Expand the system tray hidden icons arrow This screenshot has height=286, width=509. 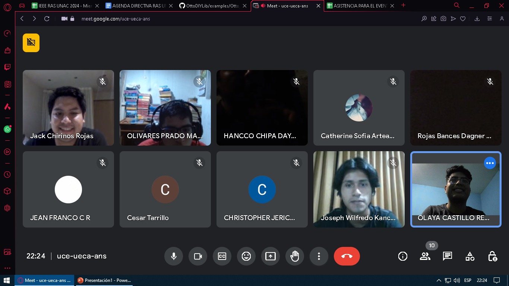[439, 280]
